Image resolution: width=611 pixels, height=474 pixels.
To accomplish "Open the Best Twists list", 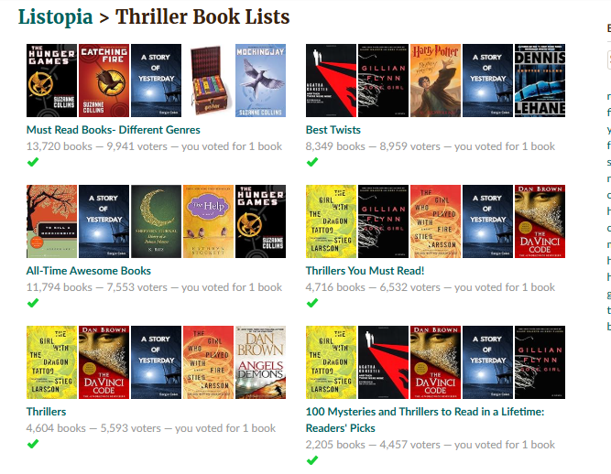I will pos(333,130).
